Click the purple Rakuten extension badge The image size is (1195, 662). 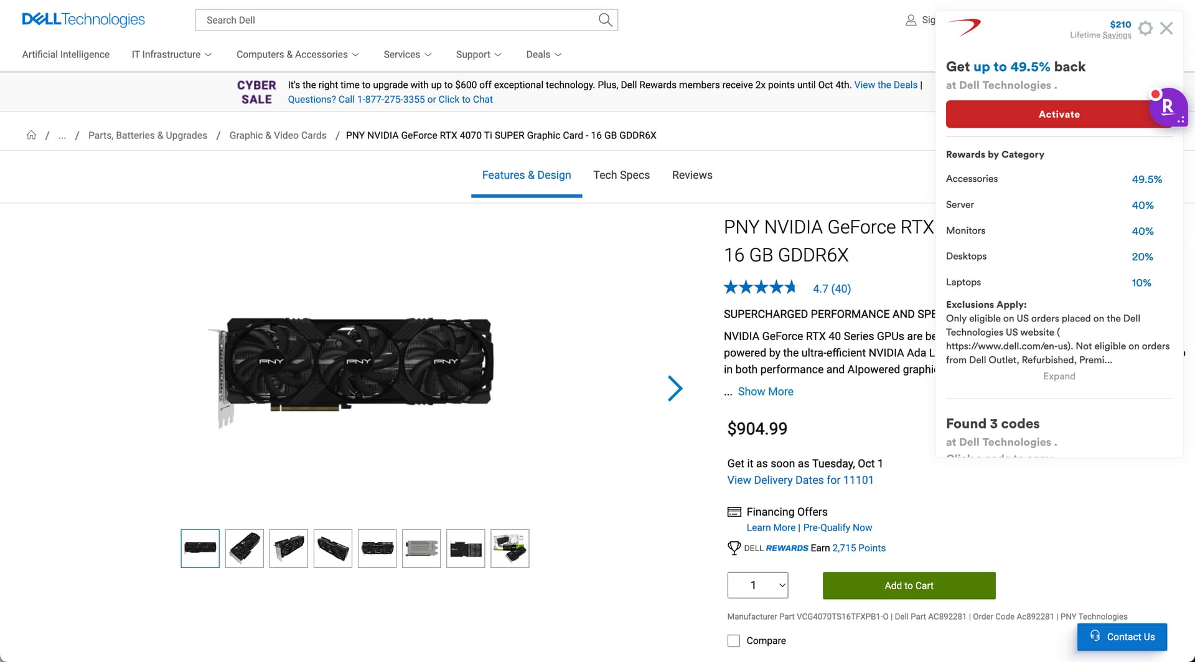(x=1168, y=107)
